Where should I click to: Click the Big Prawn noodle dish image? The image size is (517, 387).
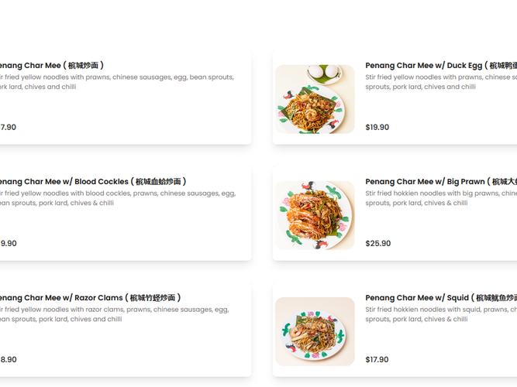(x=315, y=214)
